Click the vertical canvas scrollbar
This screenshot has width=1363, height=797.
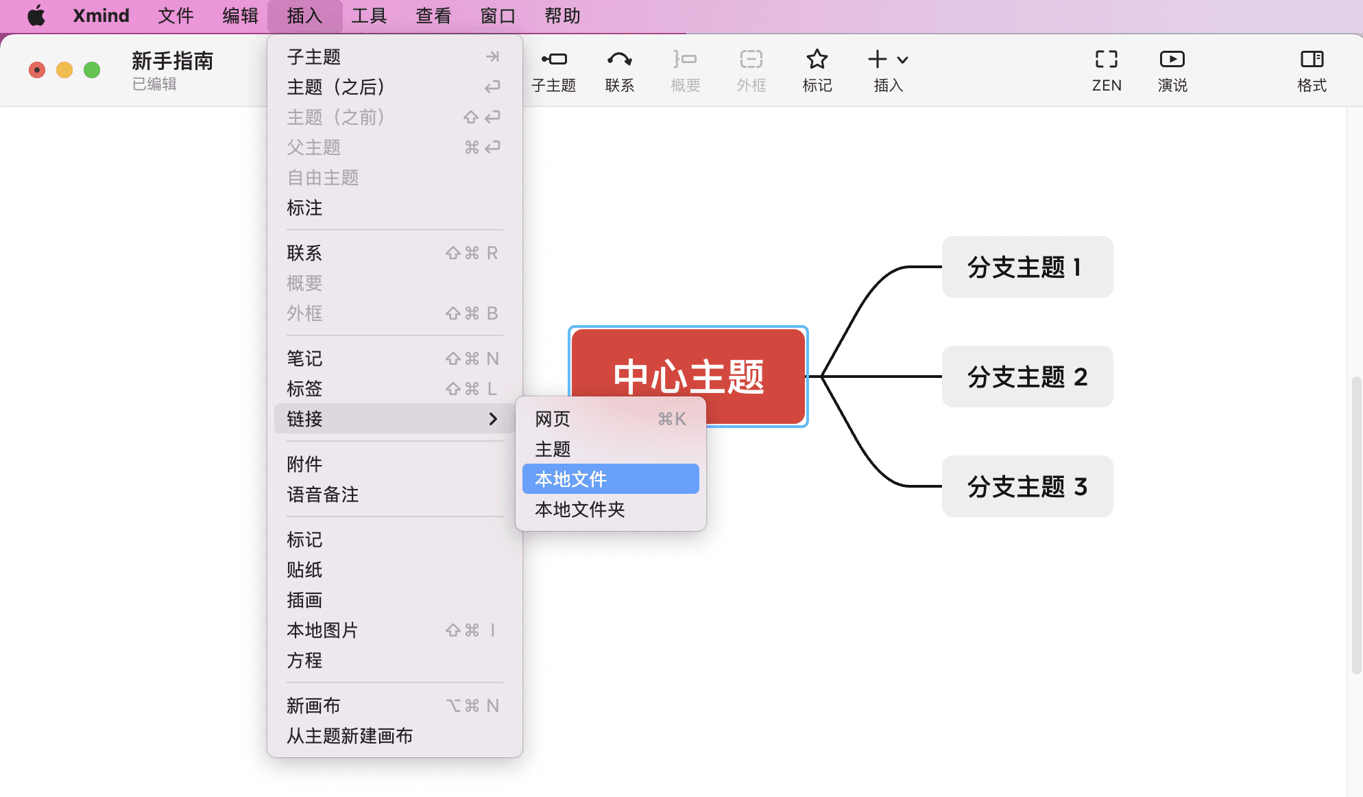pos(1355,525)
